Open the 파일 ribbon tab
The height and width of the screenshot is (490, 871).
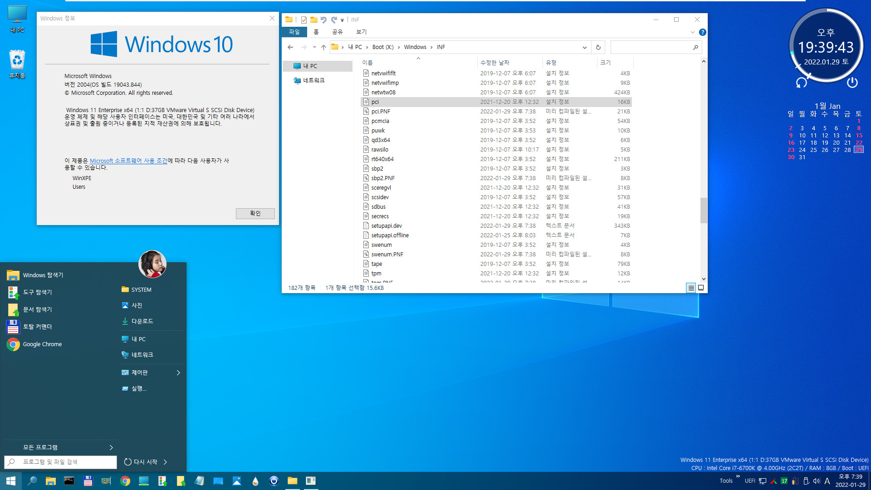[294, 32]
